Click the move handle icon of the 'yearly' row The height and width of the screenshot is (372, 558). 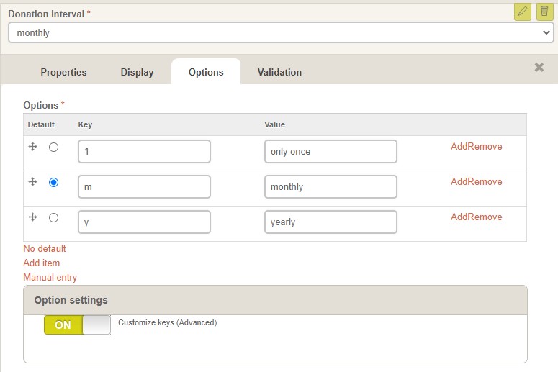32,217
